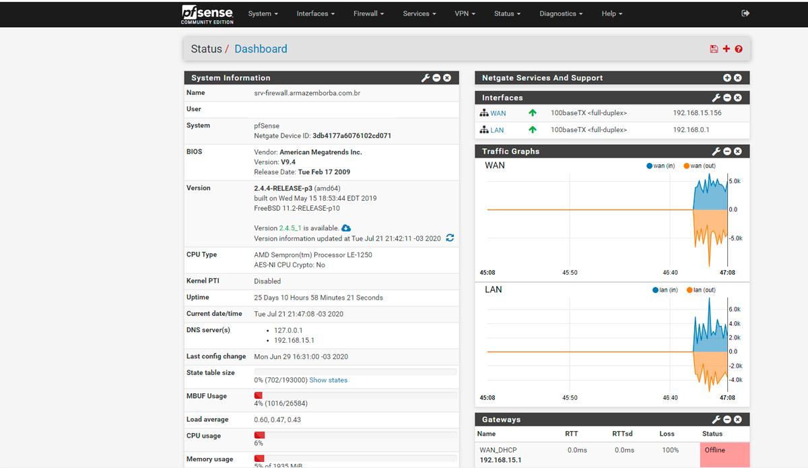Click the State table size progress bar

point(355,372)
